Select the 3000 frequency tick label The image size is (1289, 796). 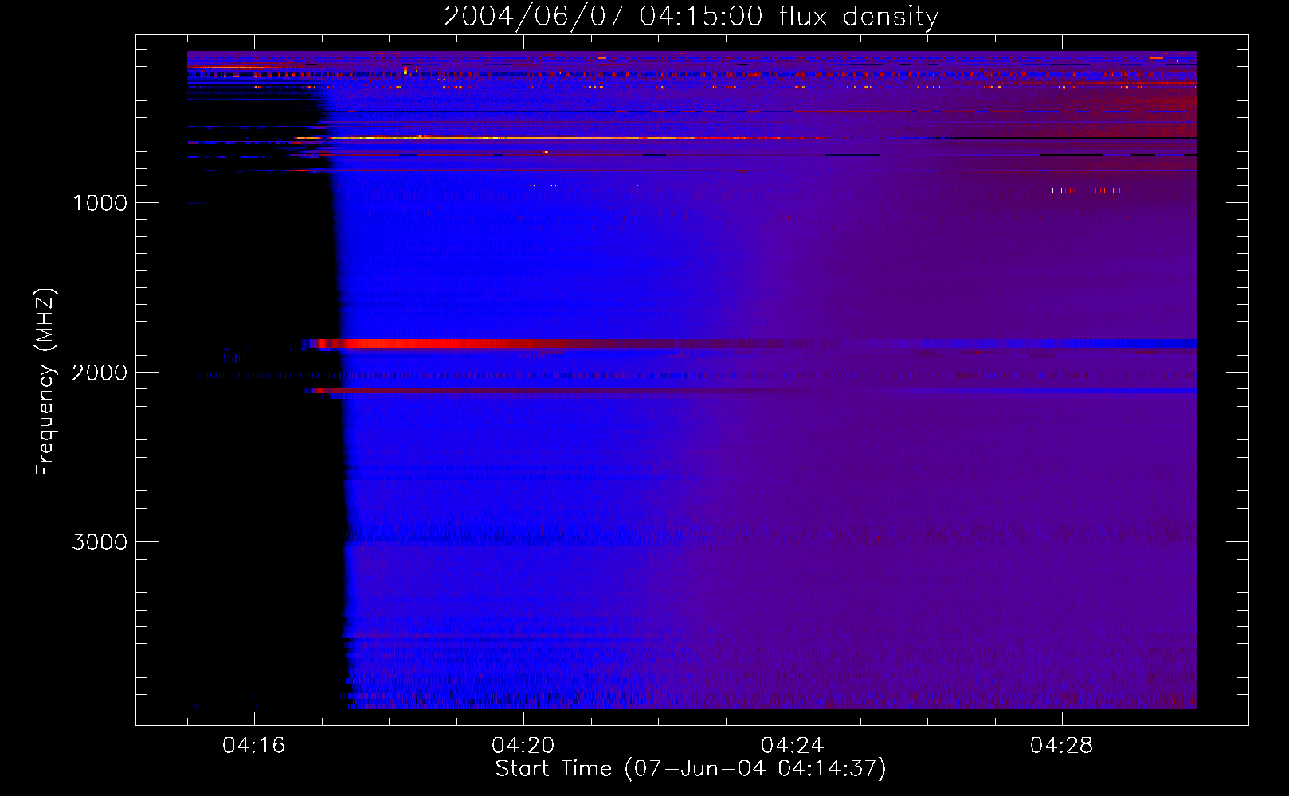(100, 542)
